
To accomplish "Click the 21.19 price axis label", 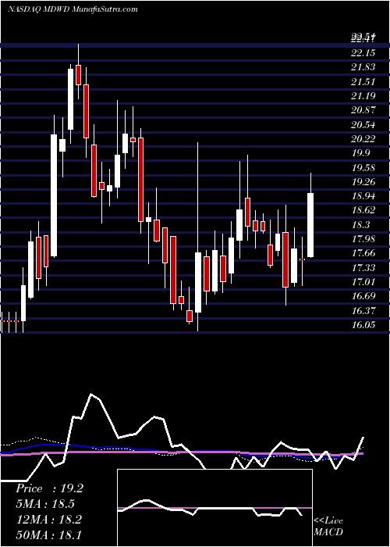I will click(x=363, y=95).
